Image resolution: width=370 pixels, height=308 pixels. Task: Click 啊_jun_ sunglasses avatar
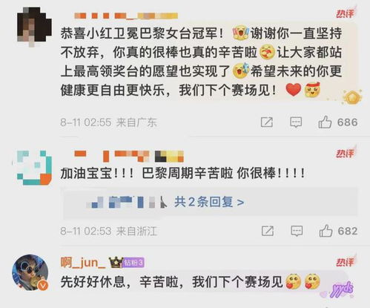[x=30, y=272]
